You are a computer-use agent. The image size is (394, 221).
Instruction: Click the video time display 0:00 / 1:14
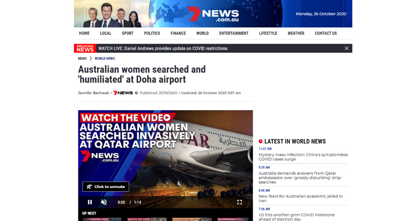pos(129,202)
